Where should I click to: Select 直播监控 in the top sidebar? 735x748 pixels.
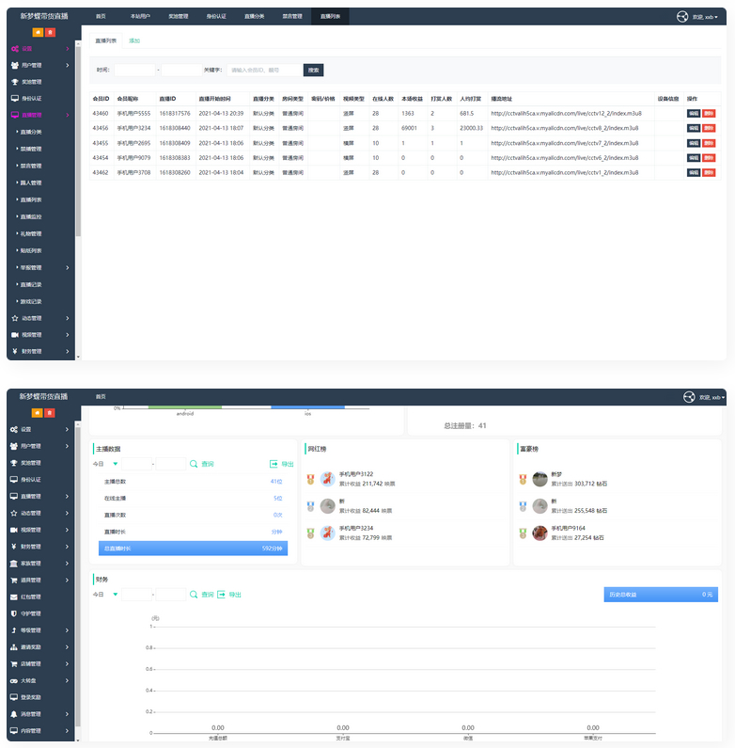[x=31, y=216]
